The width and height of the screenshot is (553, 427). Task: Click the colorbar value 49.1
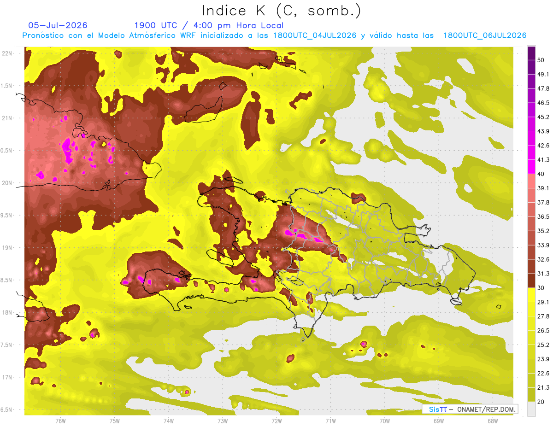(543, 74)
